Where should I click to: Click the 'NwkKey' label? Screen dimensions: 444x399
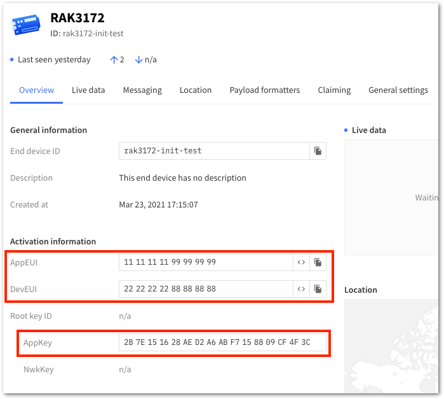pos(39,370)
